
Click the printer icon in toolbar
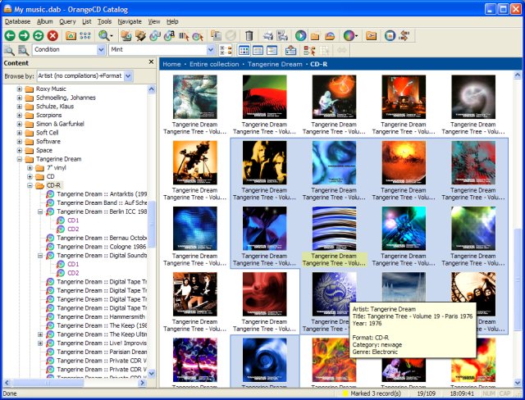(x=267, y=36)
